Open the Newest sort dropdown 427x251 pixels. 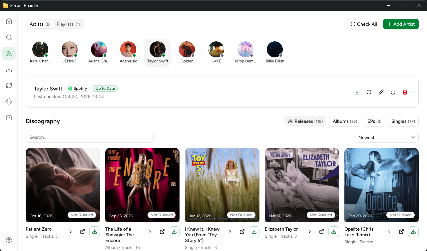386,138
